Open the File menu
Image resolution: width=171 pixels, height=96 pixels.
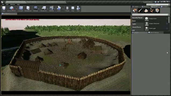[3, 5]
